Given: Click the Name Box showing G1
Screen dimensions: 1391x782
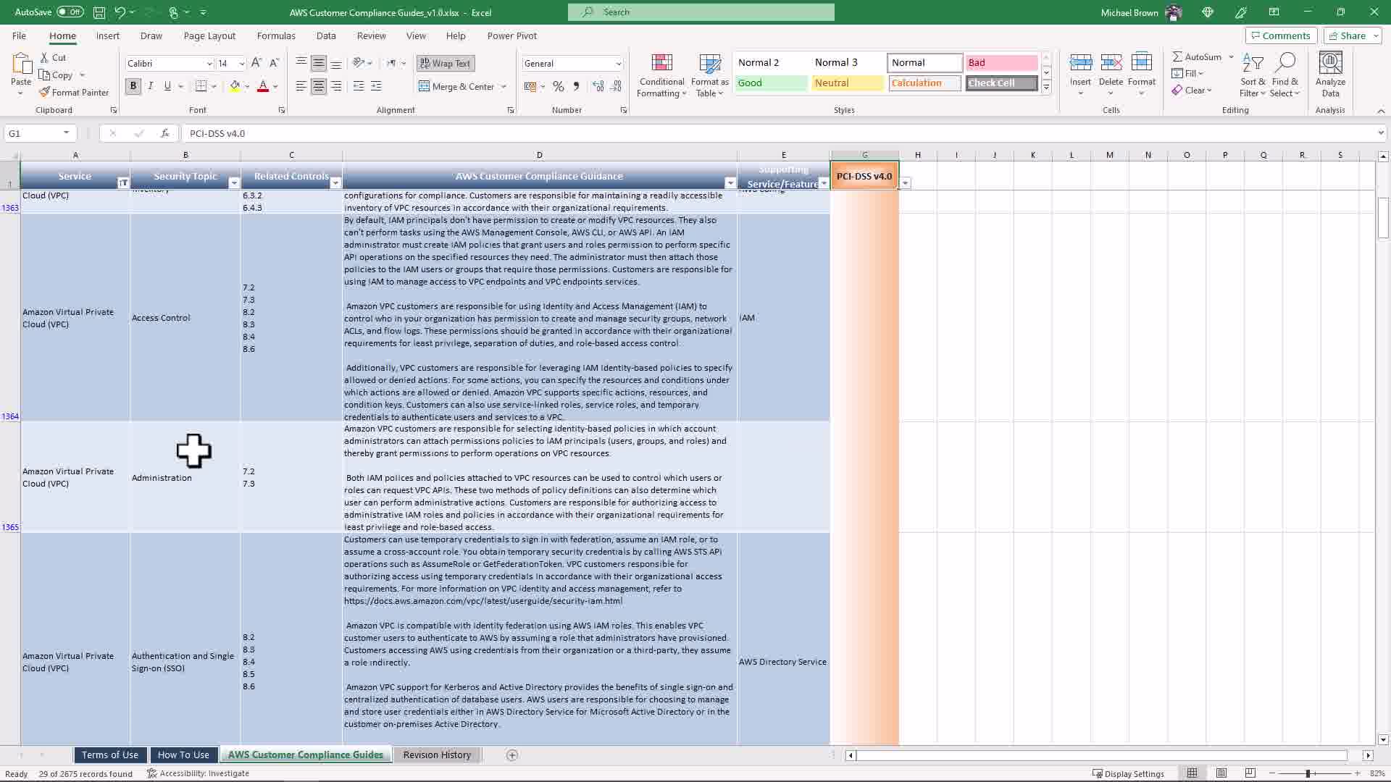Looking at the screenshot, I should [x=33, y=133].
